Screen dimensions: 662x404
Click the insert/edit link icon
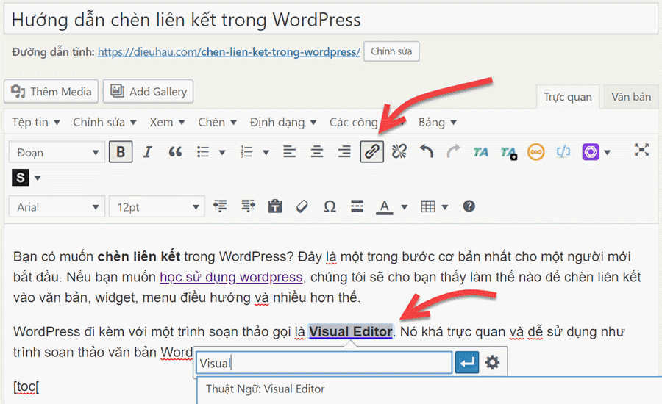coord(371,152)
